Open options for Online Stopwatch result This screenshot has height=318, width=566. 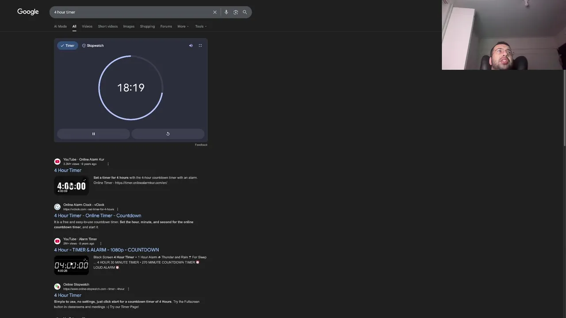click(128, 289)
